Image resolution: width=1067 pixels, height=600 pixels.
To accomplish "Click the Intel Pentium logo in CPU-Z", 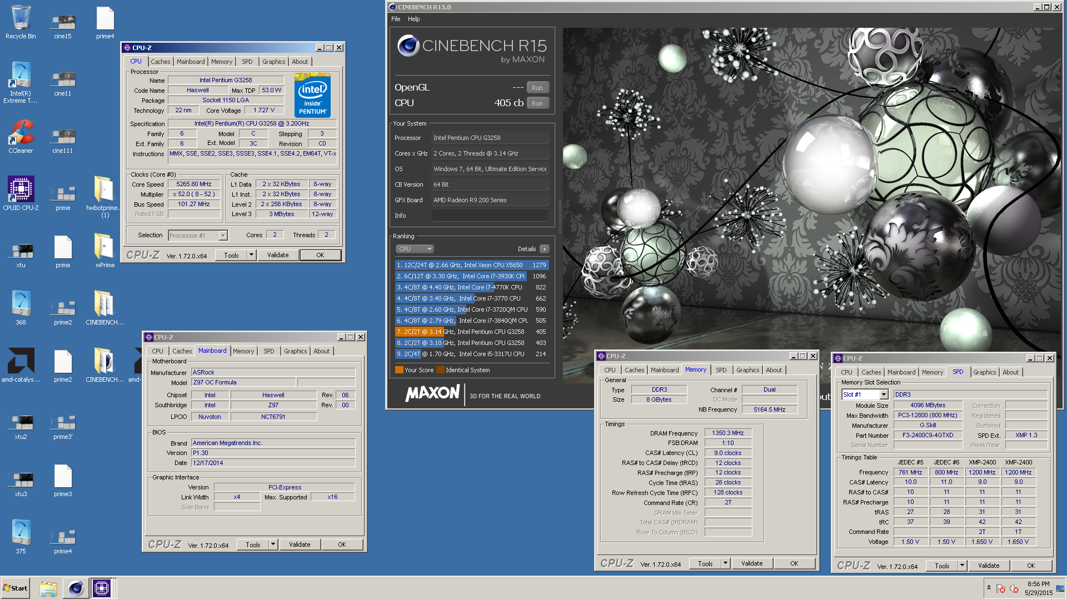I will click(x=312, y=95).
